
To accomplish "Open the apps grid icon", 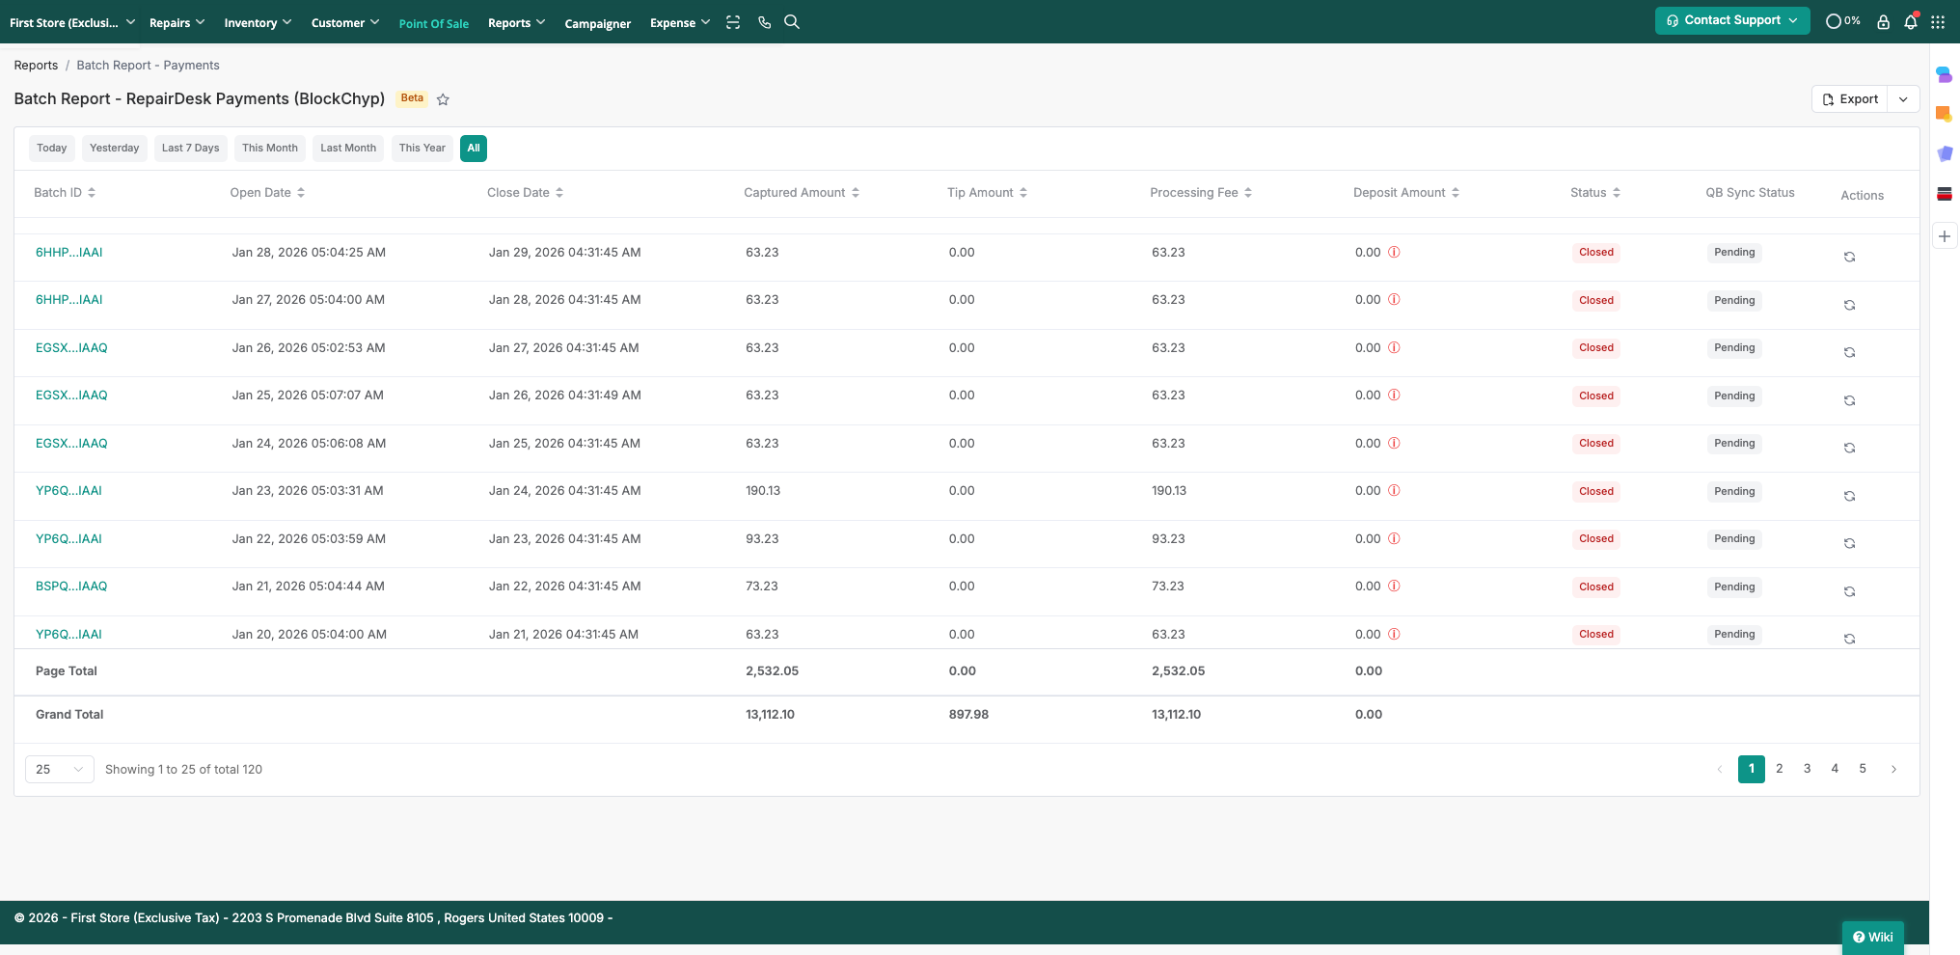I will (1938, 21).
